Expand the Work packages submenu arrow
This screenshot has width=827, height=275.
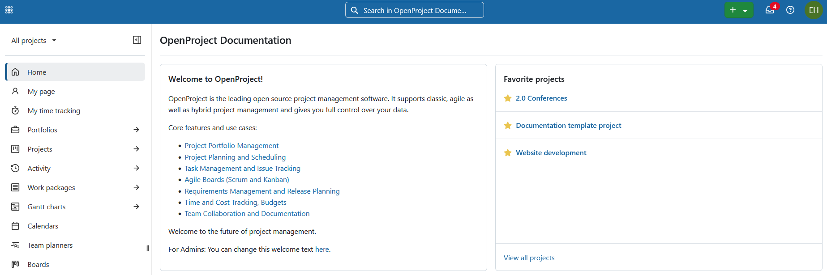pos(137,187)
